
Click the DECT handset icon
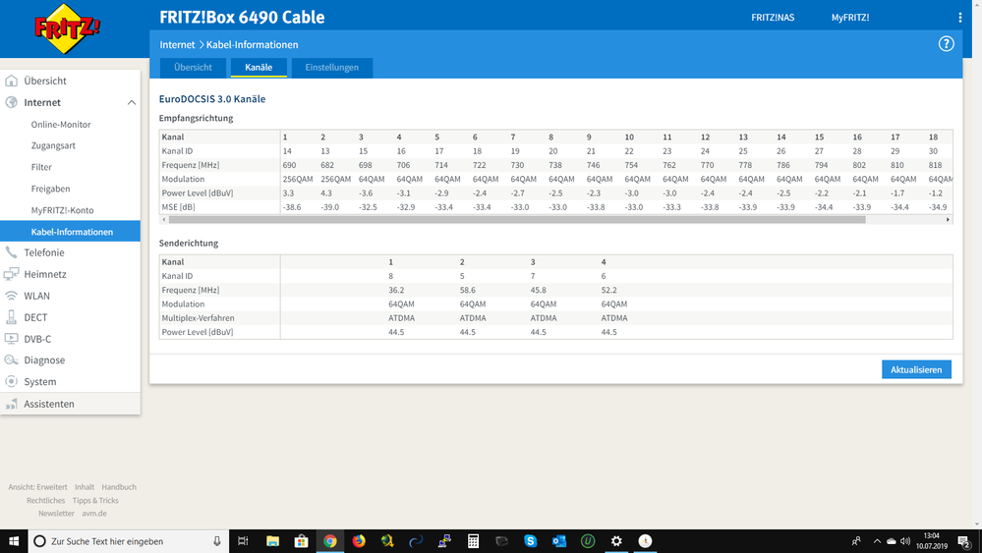click(11, 317)
